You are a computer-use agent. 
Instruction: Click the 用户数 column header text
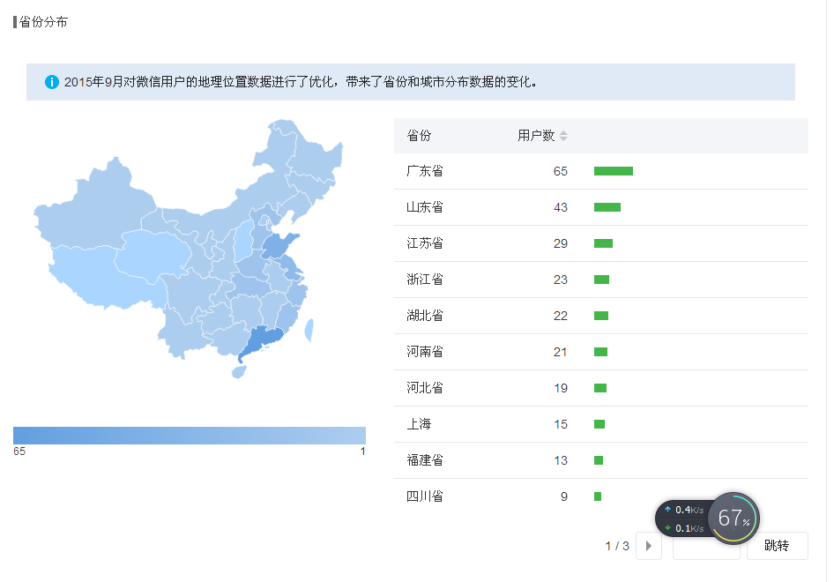point(536,136)
